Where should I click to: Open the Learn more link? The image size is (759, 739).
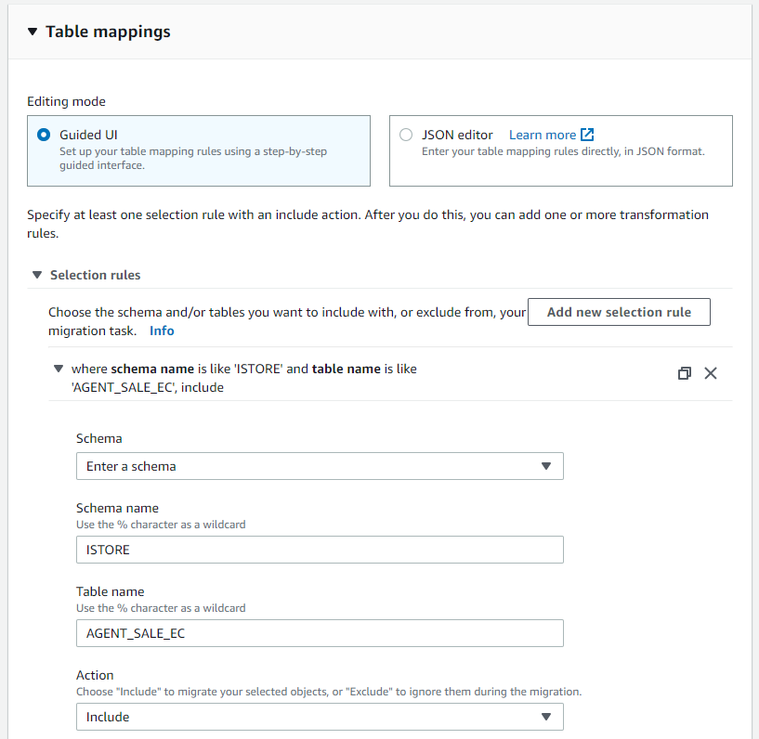pos(543,135)
